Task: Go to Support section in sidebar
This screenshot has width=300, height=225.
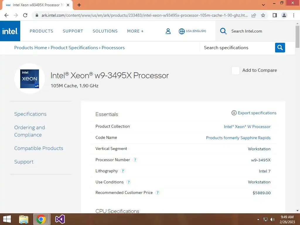Action: 24,162
